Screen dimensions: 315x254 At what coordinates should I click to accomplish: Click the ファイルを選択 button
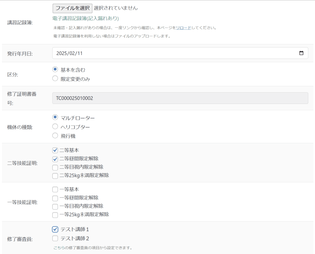pyautogui.click(x=72, y=8)
